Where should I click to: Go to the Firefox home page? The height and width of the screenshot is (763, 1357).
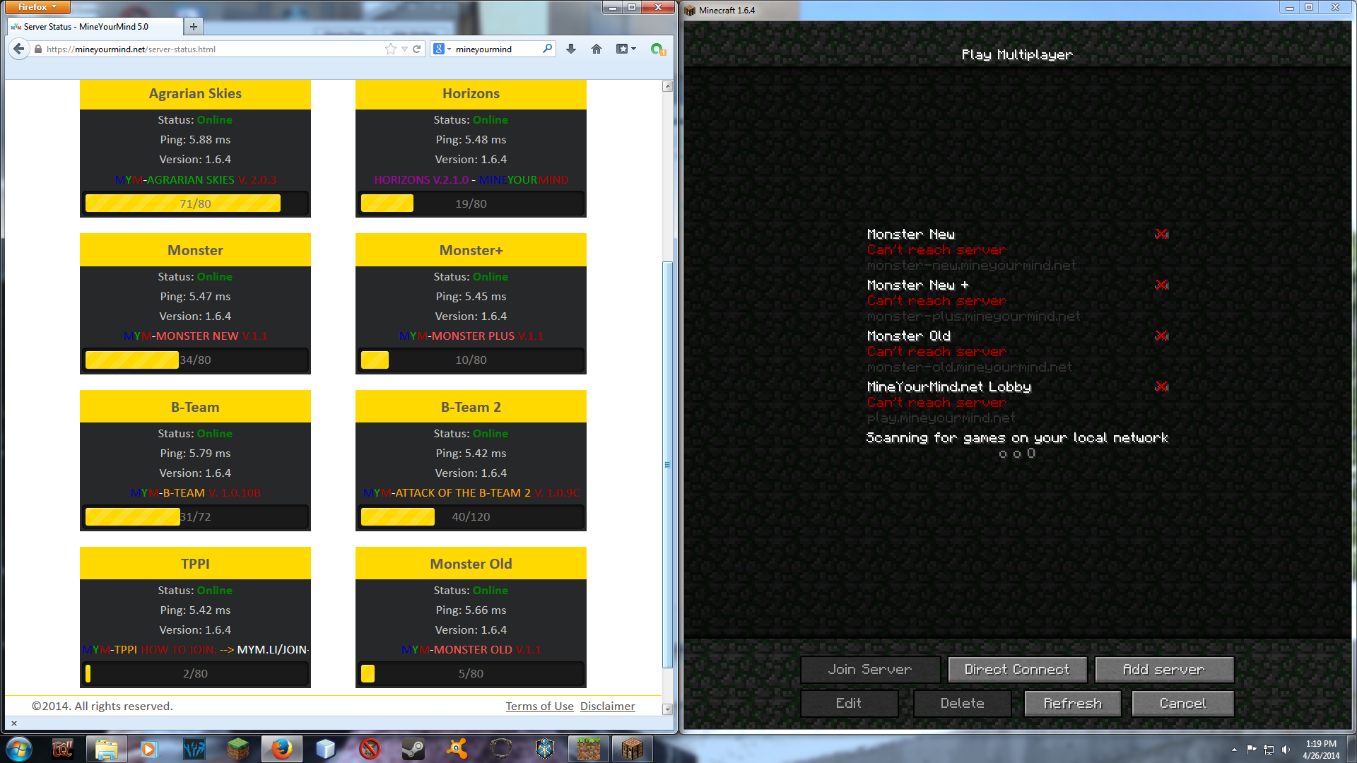597,49
